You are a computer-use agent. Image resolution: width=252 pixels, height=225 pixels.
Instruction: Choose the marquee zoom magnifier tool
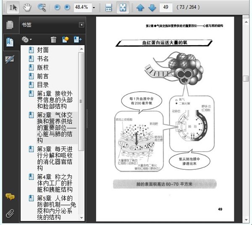click(42, 7)
